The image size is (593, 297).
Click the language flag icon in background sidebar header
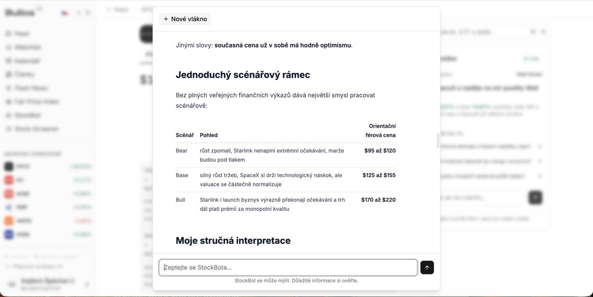(x=65, y=13)
